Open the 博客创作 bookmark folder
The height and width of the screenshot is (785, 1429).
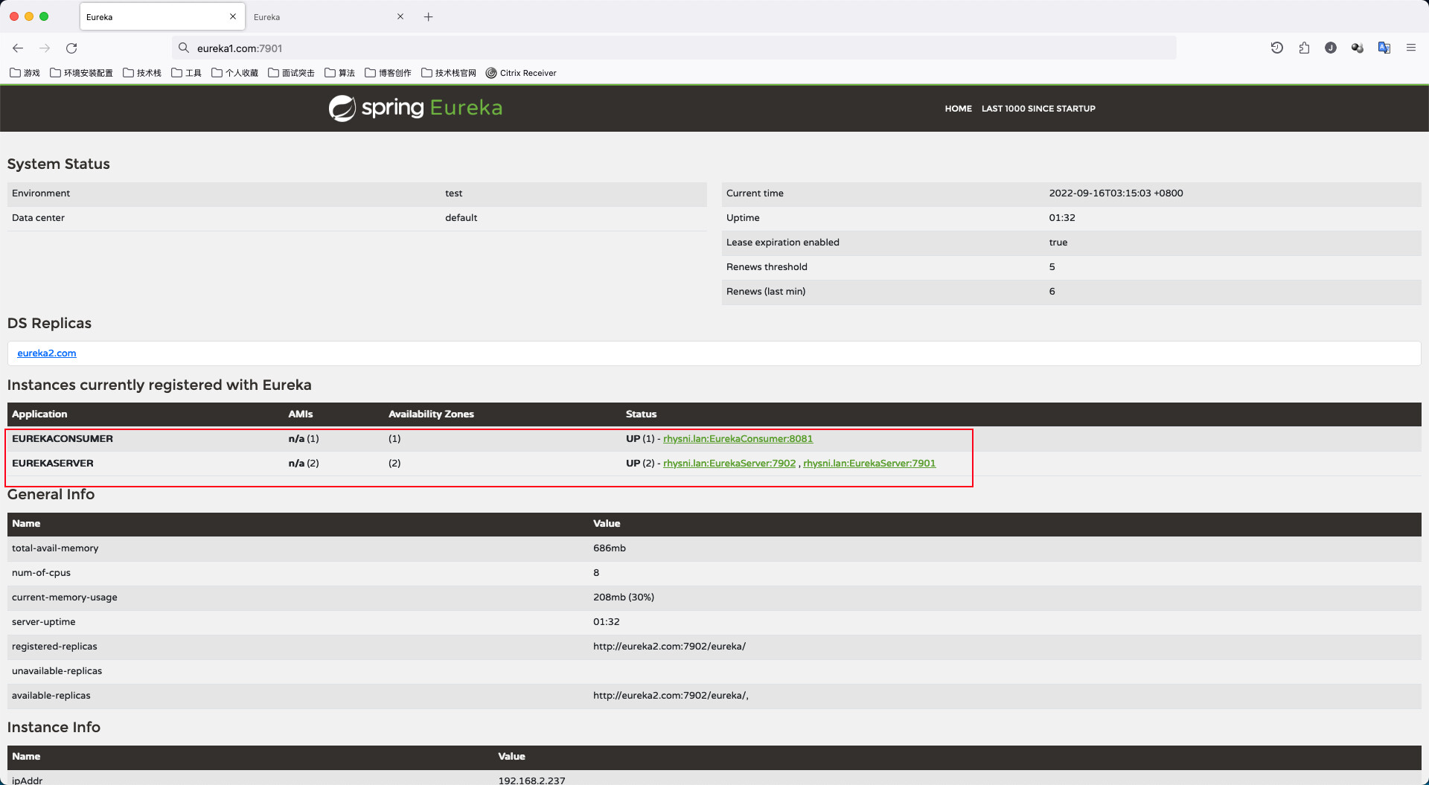tap(389, 73)
